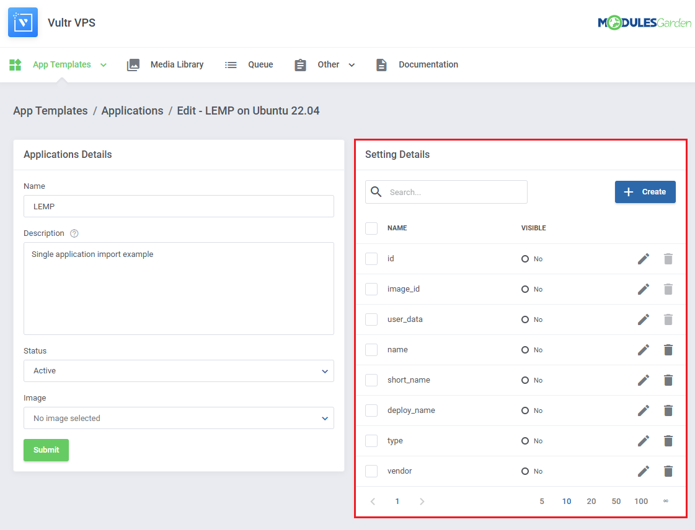Click the id row trash icon
The image size is (695, 530).
coord(668,259)
